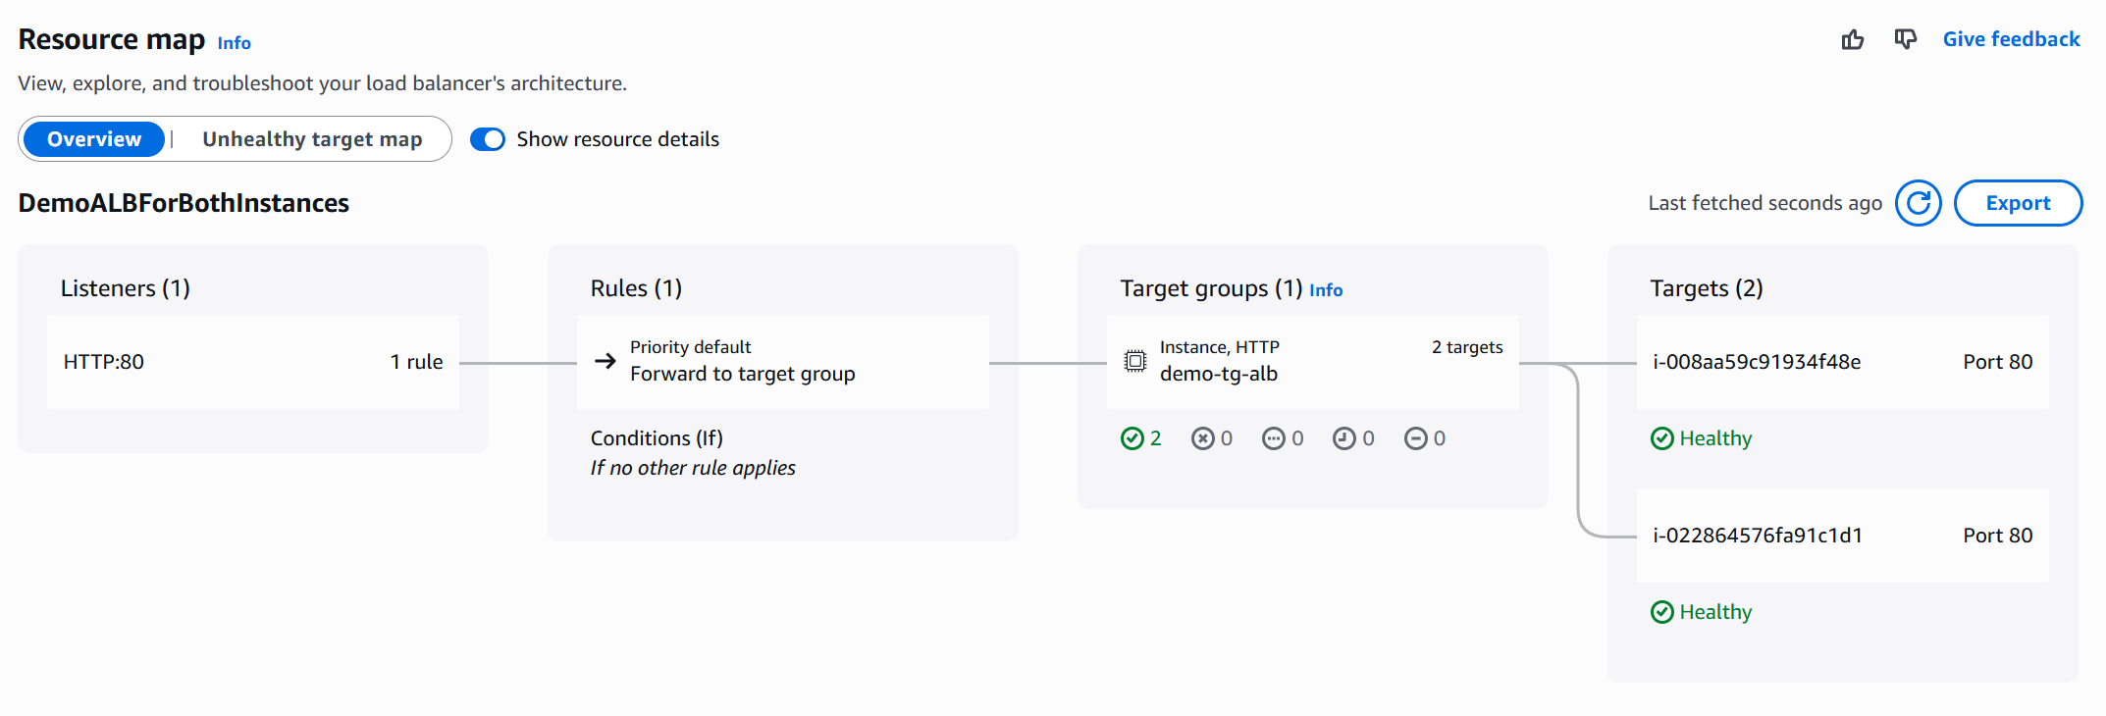Toggle Show resource details switch
The image size is (2106, 716).
488,139
